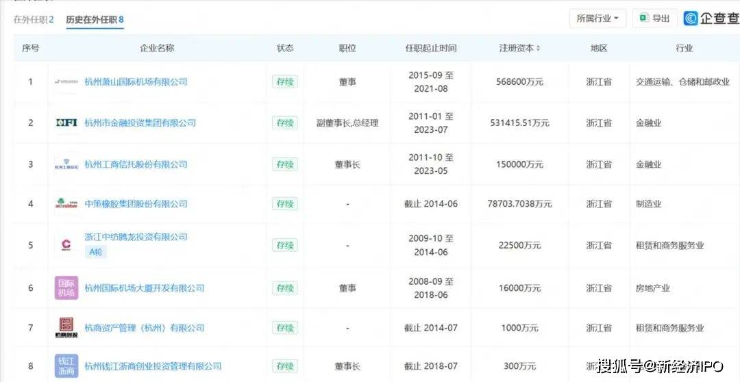Click 董事 position for 杭州国际机场大厦开发
This screenshot has width=740, height=382.
pyautogui.click(x=347, y=288)
